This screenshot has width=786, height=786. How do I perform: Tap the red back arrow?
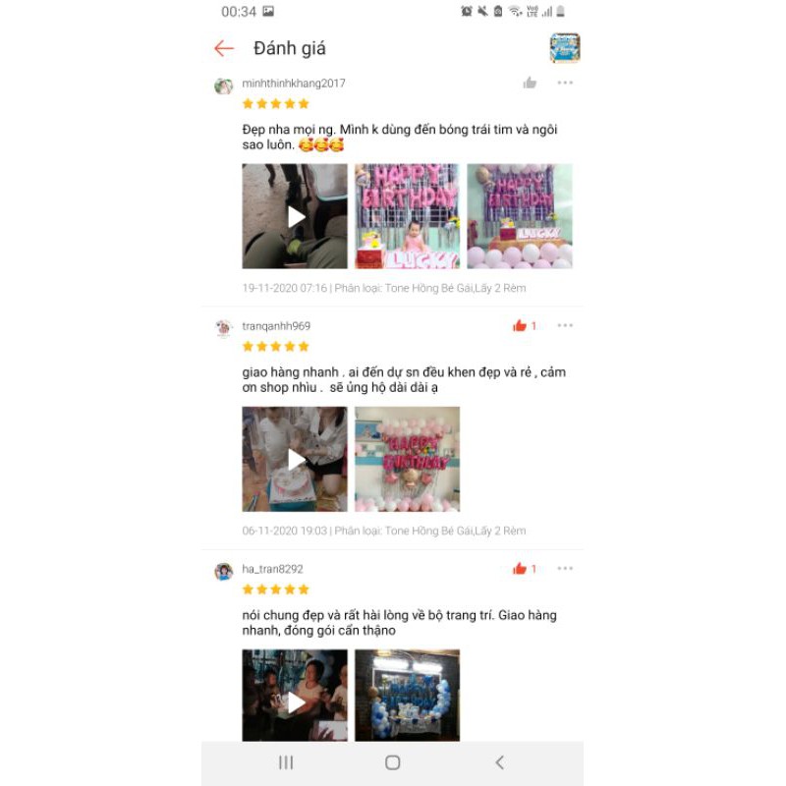coord(224,48)
